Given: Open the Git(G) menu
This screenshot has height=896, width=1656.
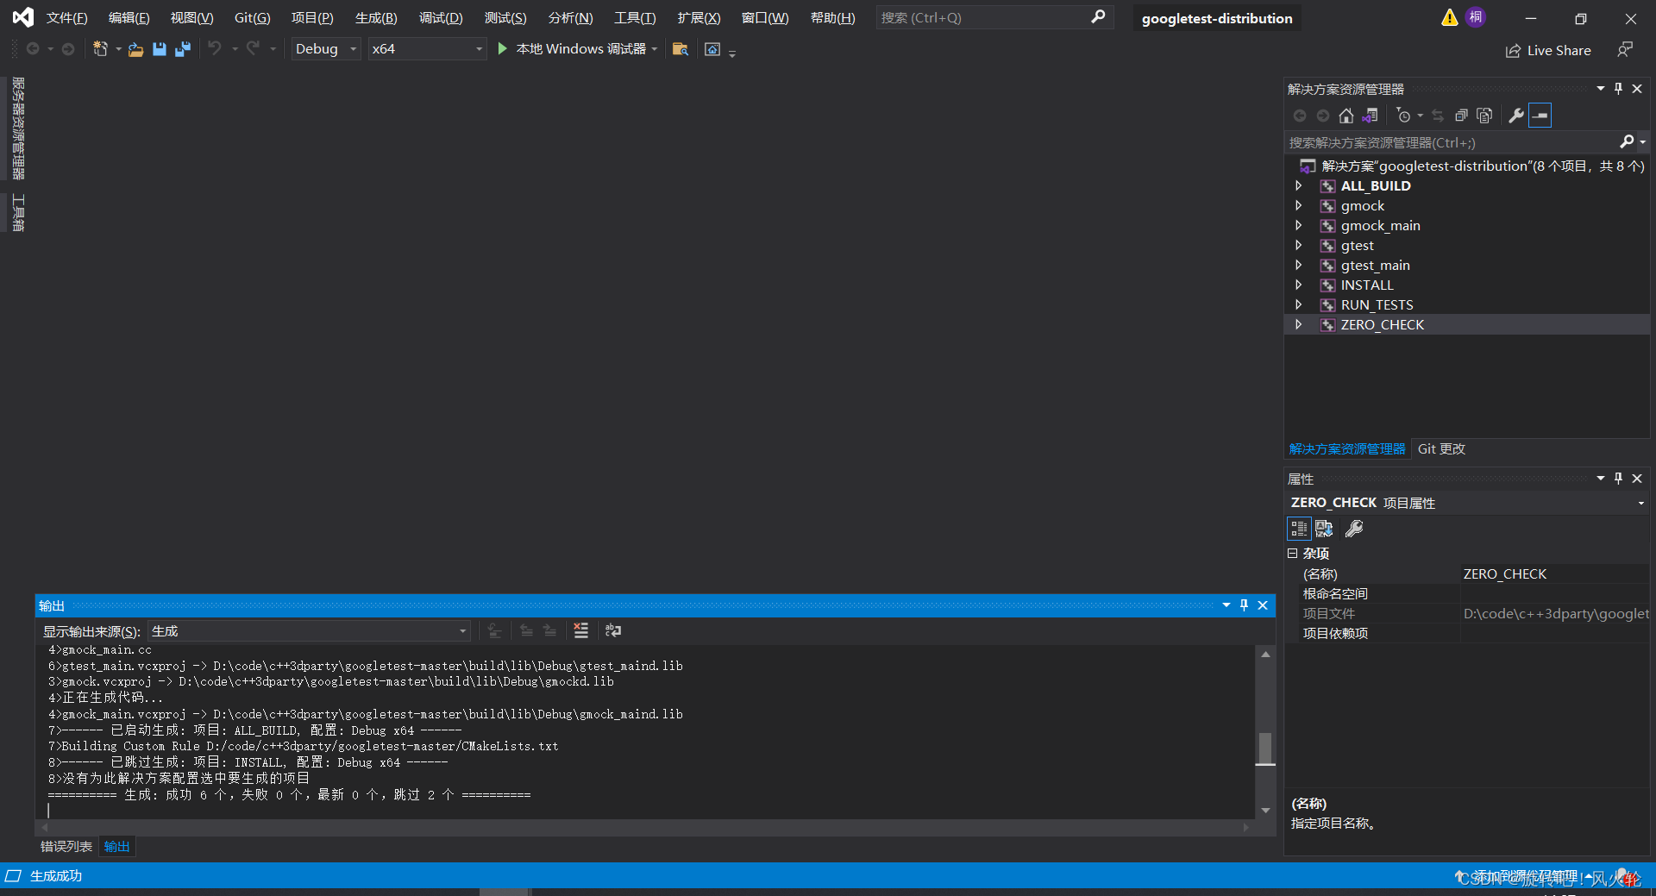Looking at the screenshot, I should [x=252, y=17].
